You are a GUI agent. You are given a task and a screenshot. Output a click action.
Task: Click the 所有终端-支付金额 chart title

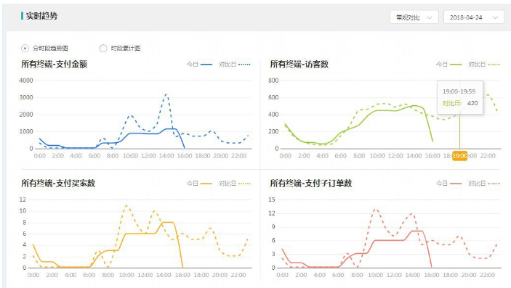point(54,64)
